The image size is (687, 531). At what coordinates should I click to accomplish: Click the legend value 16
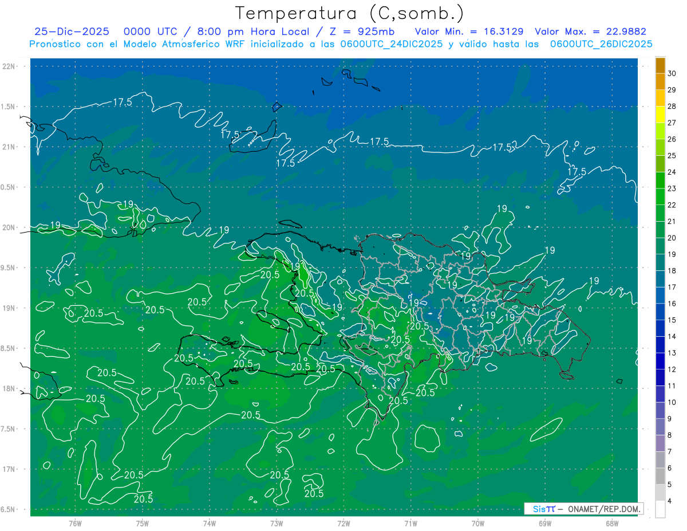pos(672,304)
